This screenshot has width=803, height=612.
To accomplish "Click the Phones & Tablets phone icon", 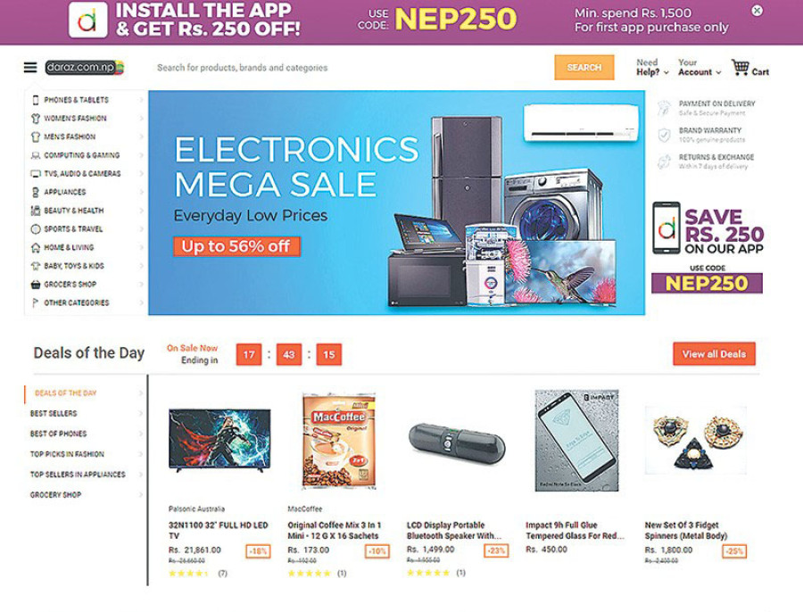I will tap(36, 100).
